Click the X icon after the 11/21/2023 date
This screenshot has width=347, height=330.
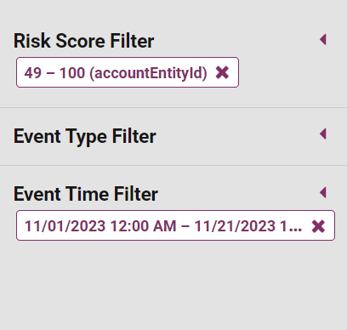click(x=318, y=226)
